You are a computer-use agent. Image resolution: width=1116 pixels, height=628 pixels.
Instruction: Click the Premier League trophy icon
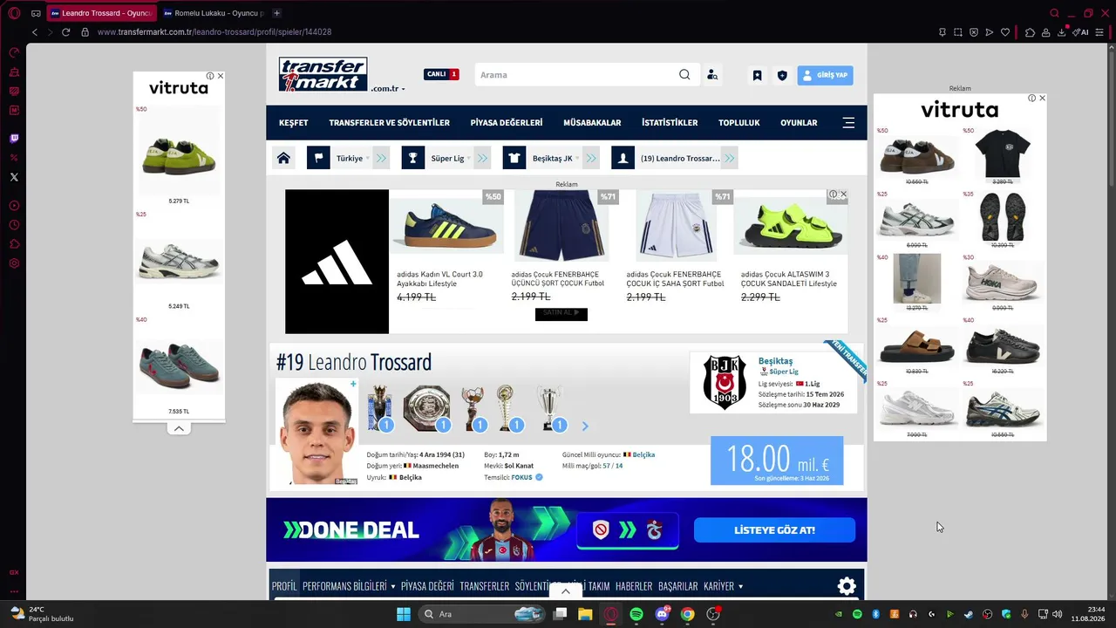click(379, 408)
